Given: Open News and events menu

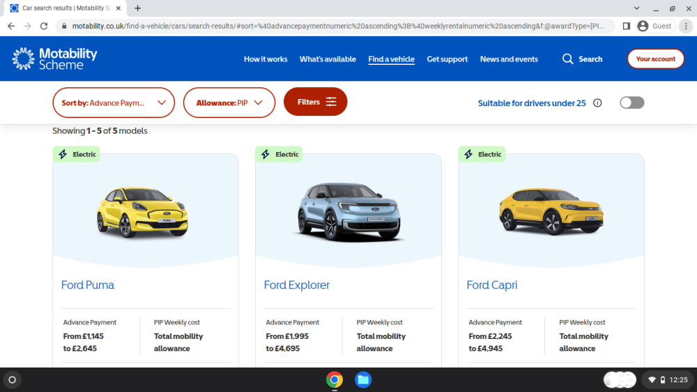Looking at the screenshot, I should pos(509,59).
